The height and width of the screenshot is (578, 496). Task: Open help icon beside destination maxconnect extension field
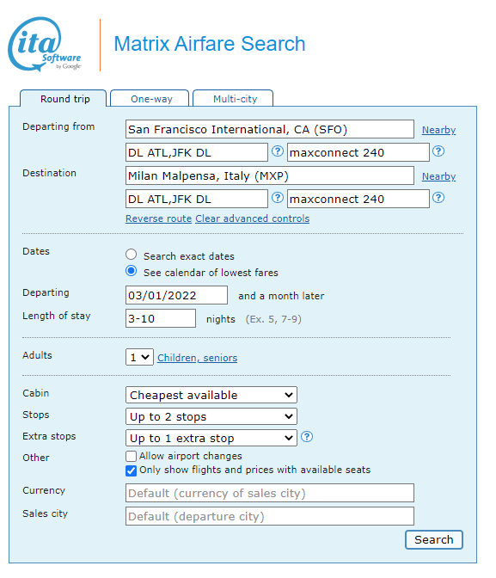coord(438,198)
